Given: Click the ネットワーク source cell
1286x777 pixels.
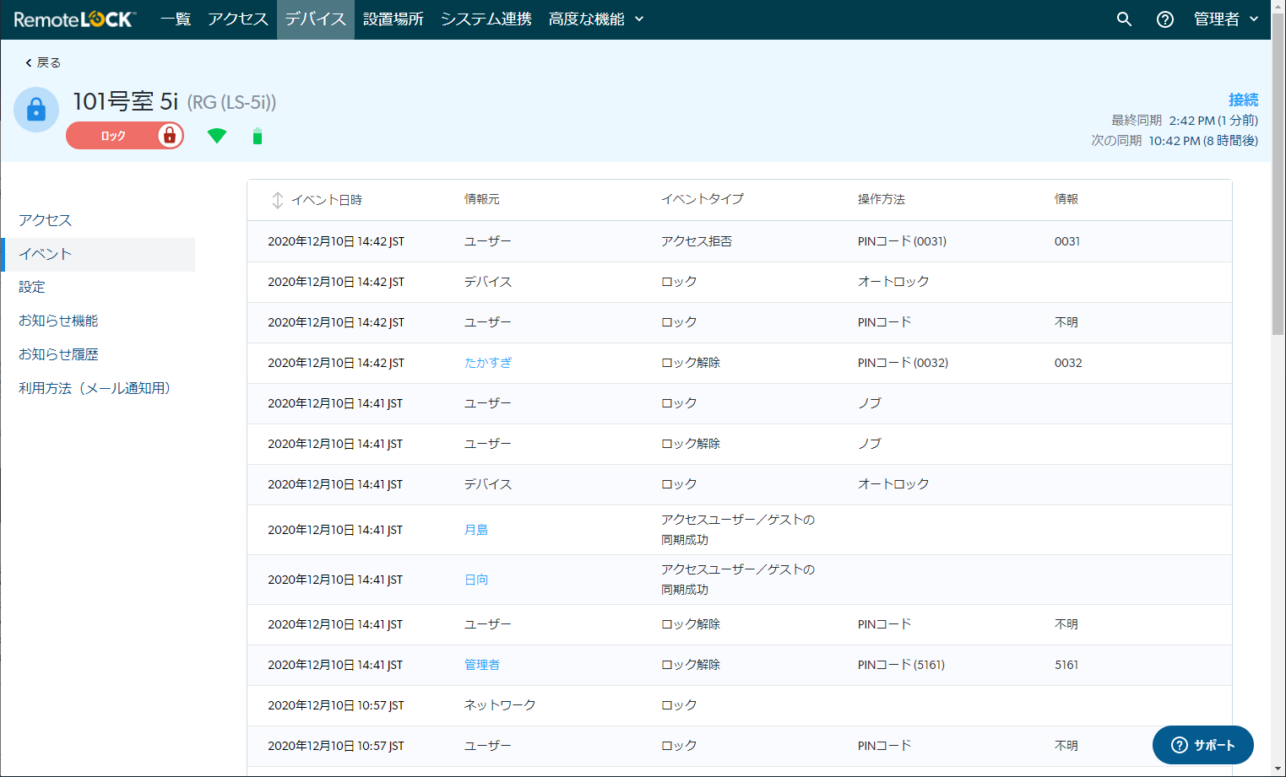Looking at the screenshot, I should pos(500,705).
